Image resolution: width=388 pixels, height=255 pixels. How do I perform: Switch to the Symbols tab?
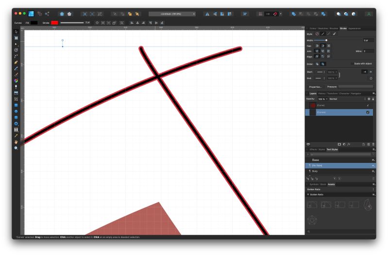pyautogui.click(x=314, y=184)
